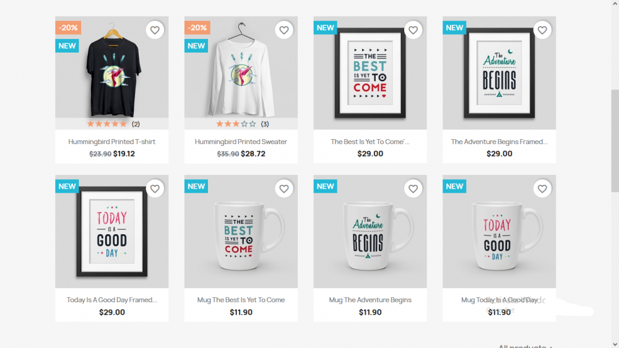
Task: Click the scrollbar down arrow
Action: pyautogui.click(x=615, y=344)
